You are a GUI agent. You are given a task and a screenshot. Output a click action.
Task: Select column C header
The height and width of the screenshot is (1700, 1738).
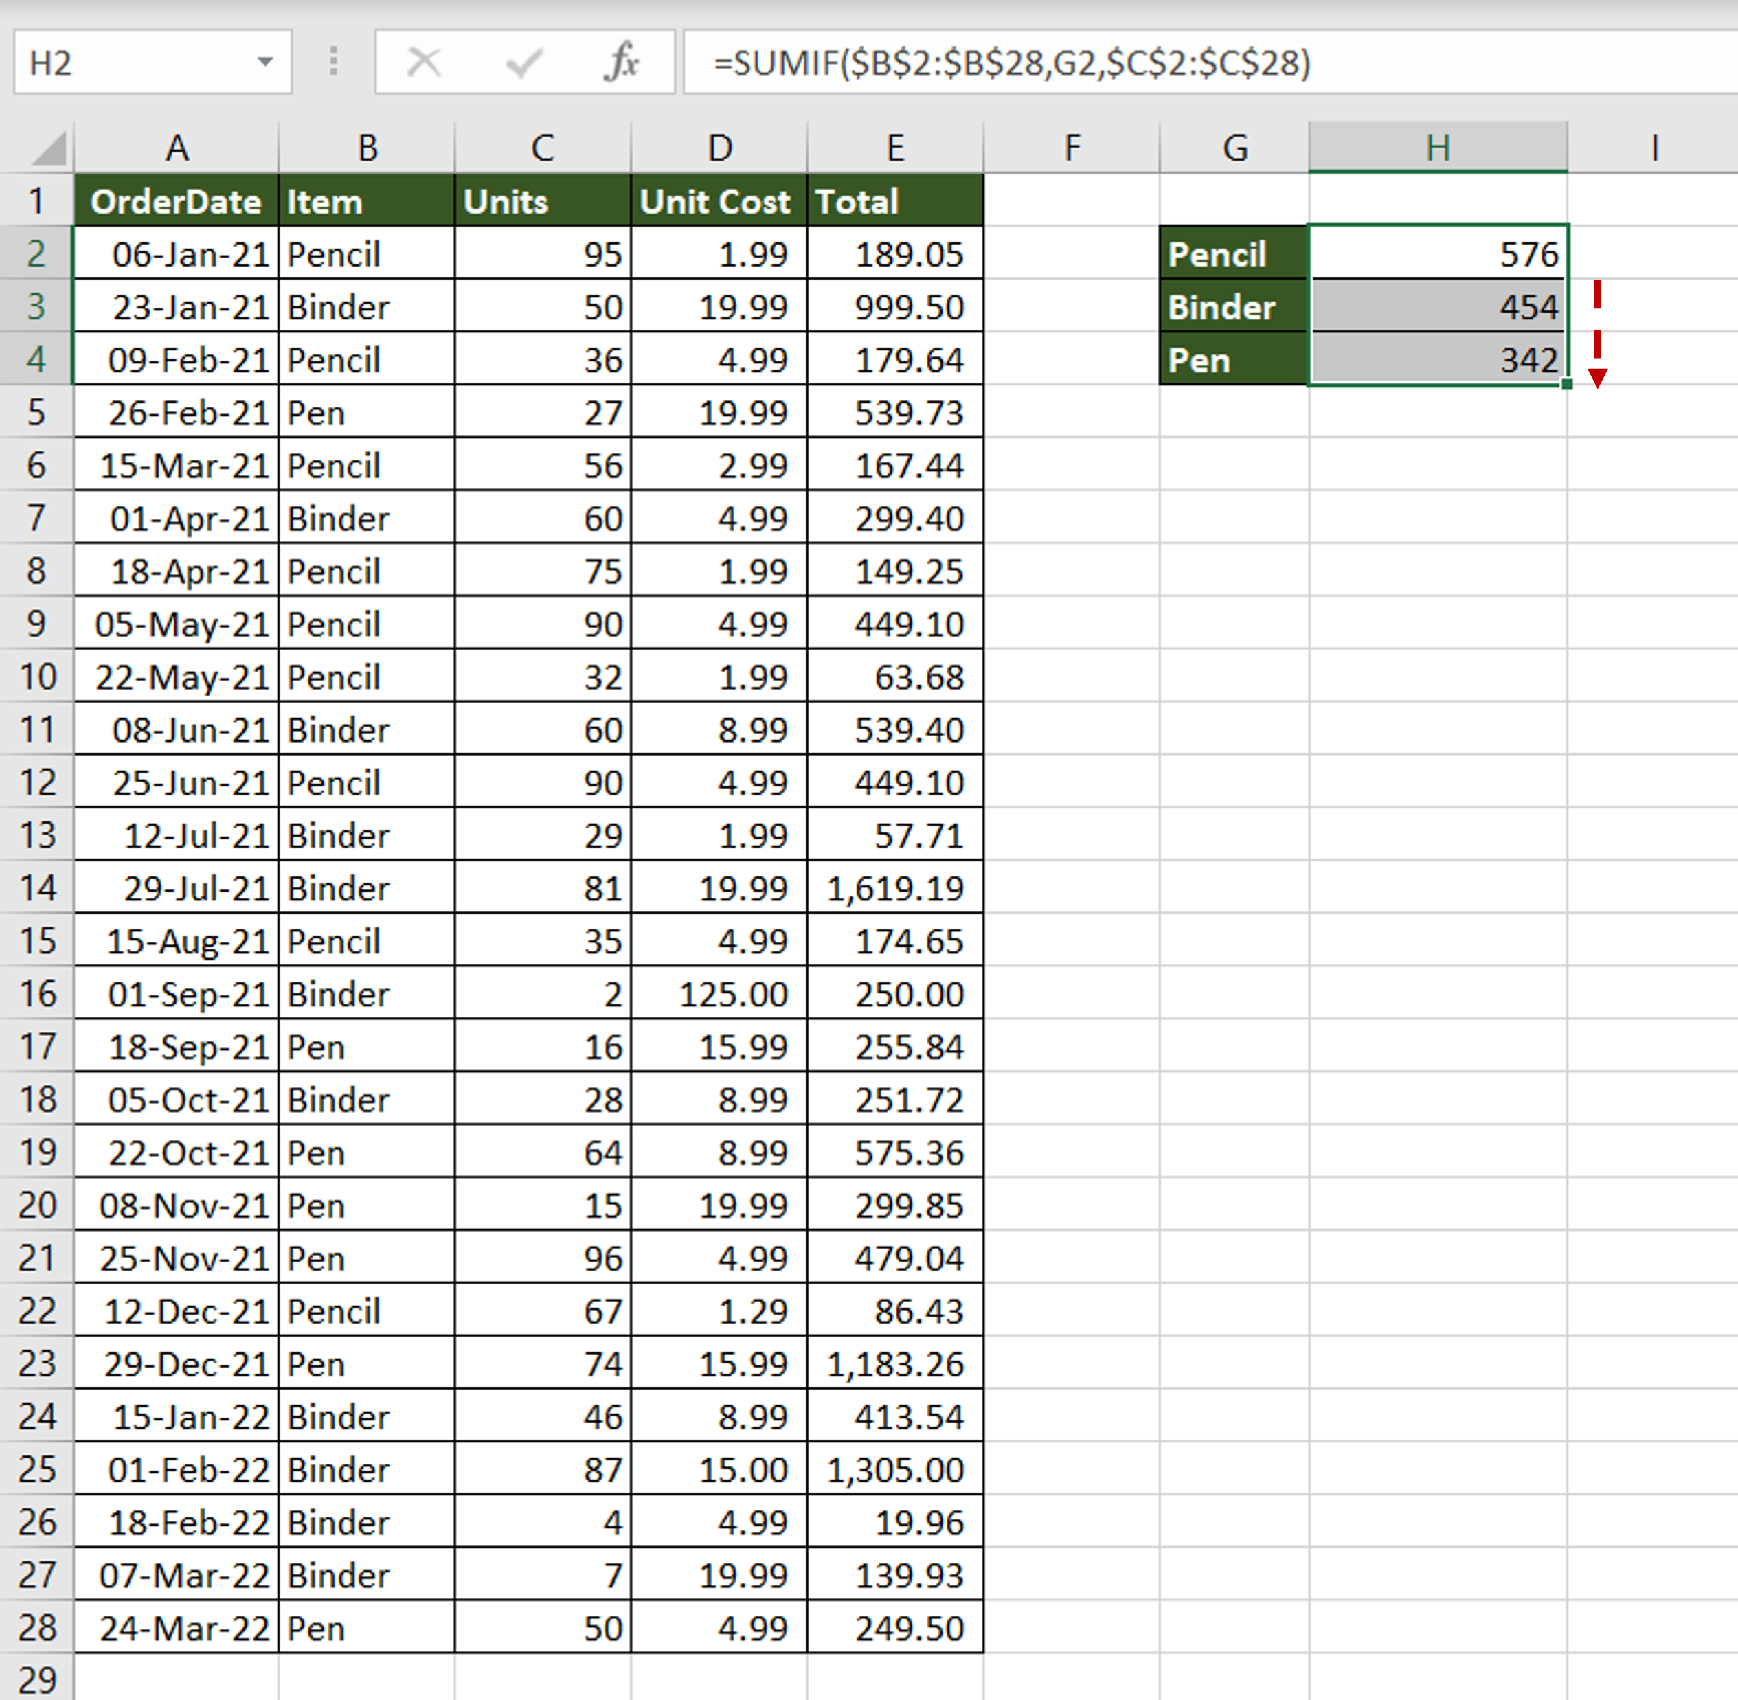(x=542, y=147)
